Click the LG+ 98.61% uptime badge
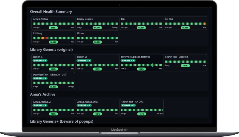Image resolution: width=239 pixels, height=137 pixels. 141,27
